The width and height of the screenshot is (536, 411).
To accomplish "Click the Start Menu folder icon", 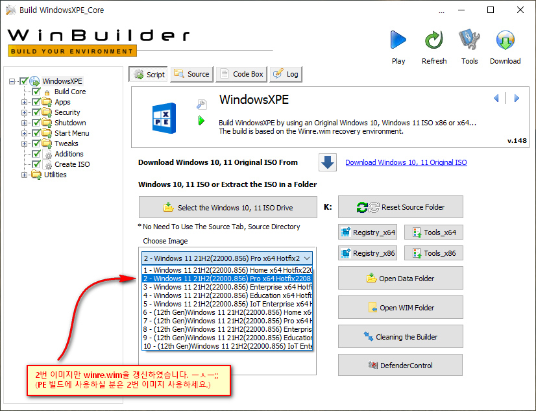I will pyautogui.click(x=47, y=133).
